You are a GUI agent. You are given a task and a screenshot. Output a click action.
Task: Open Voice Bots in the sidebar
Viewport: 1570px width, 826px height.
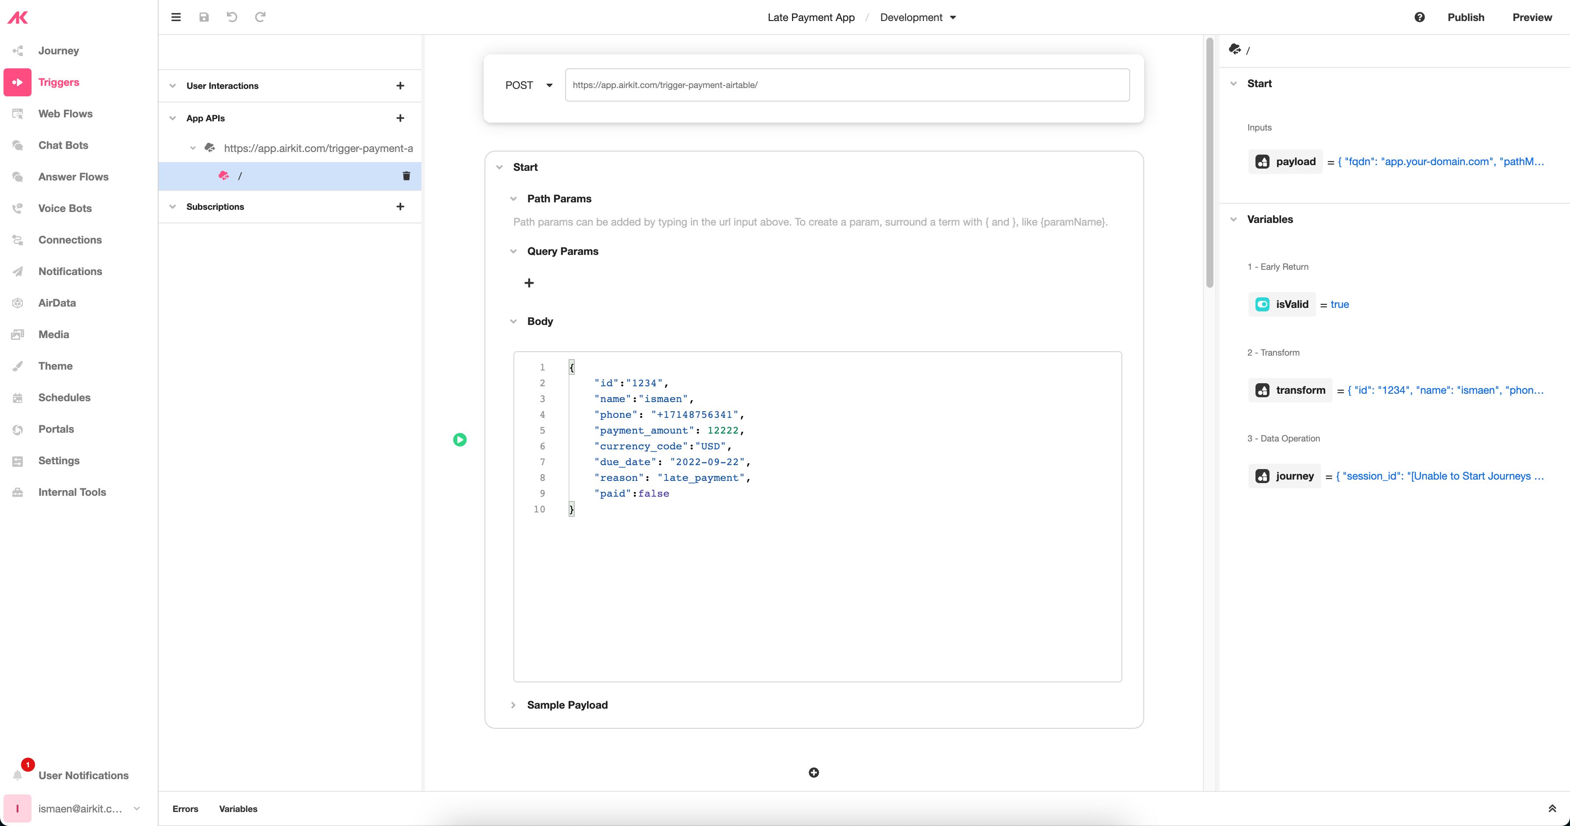64,208
